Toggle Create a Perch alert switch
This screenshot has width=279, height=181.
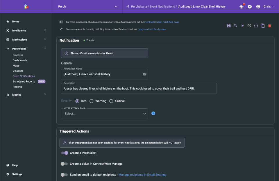pyautogui.click(x=65, y=153)
